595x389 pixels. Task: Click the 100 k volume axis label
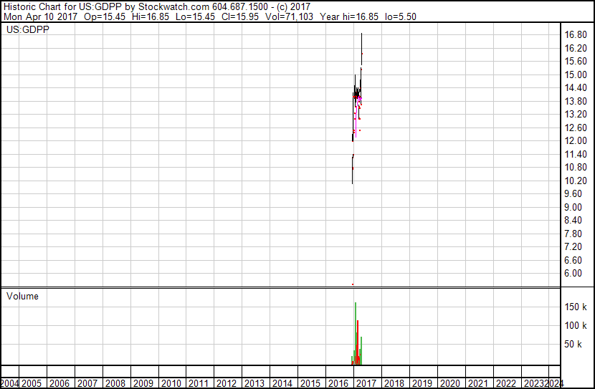coord(576,325)
